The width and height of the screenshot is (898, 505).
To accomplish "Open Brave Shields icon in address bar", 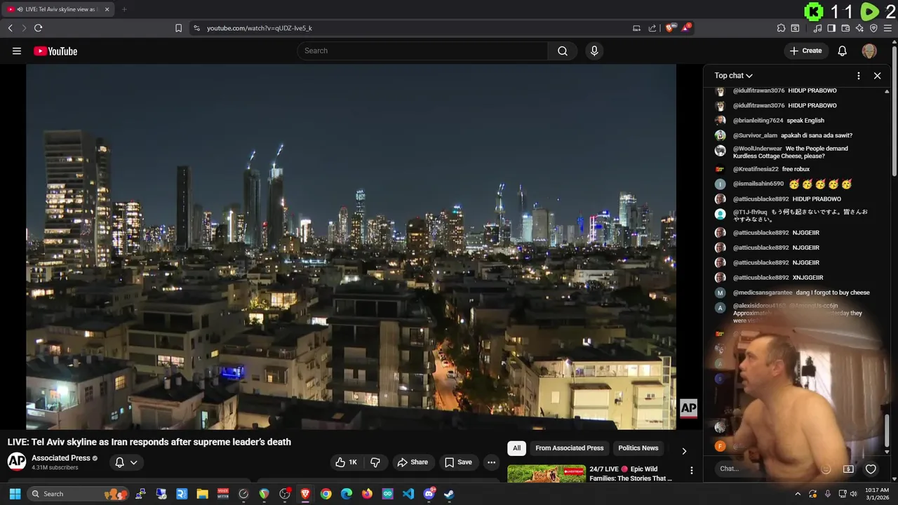I will [671, 28].
